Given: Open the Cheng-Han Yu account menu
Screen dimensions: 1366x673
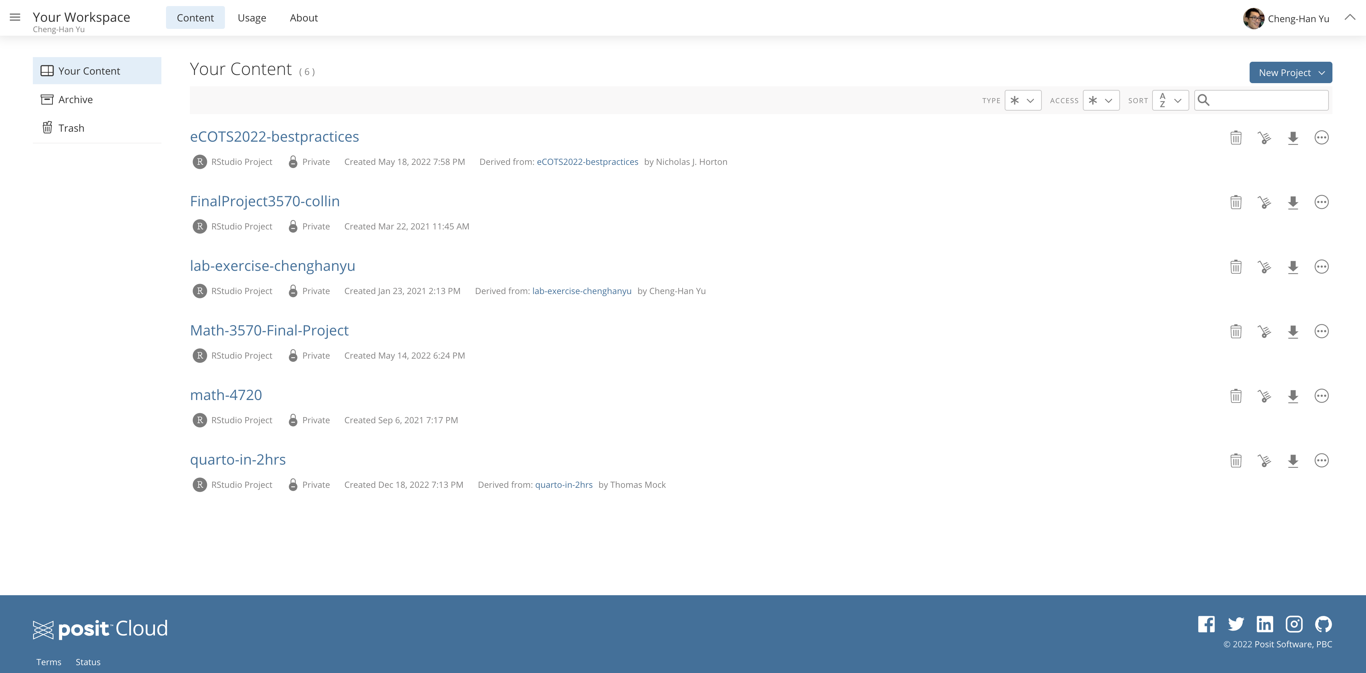Looking at the screenshot, I should 1298,19.
